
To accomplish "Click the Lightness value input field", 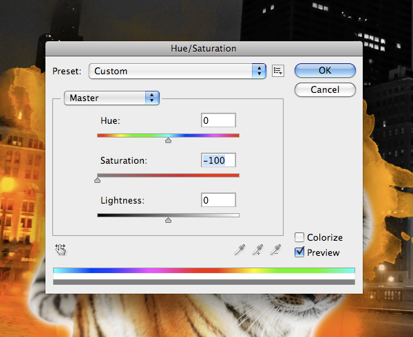I will 218,200.
